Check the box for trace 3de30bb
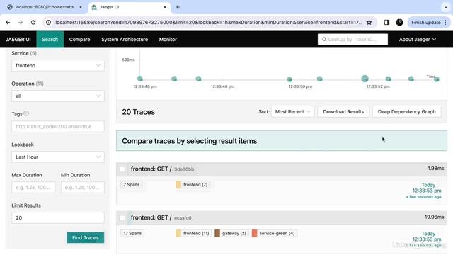 click(122, 169)
